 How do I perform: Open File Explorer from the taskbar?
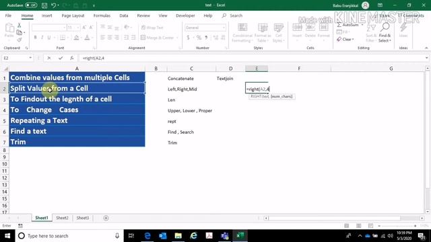178,236
